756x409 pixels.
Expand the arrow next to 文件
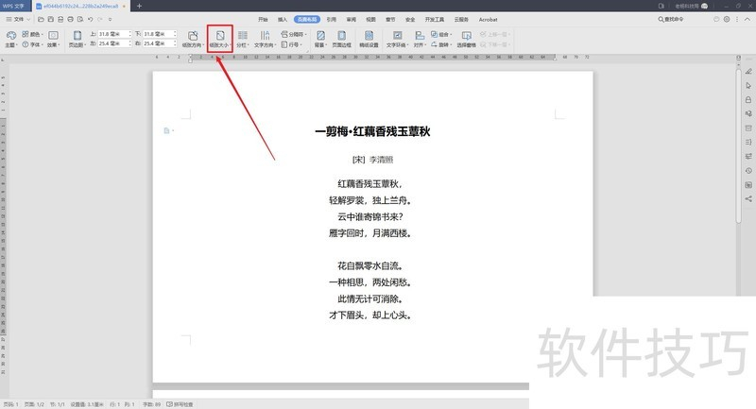(x=29, y=19)
